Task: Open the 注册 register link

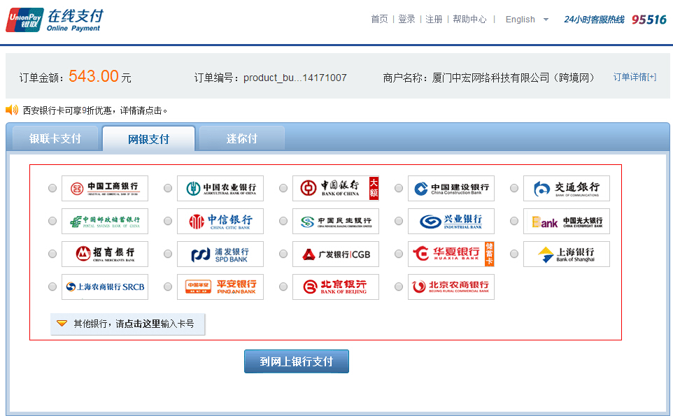Action: tap(434, 20)
